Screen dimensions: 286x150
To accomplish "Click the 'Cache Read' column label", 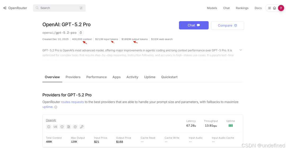I will click(x=148, y=138).
